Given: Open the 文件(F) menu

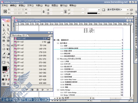Looking at the screenshot, I should pos(5,5).
